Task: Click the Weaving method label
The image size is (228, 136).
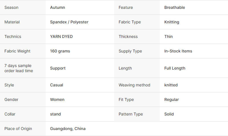Action: (x=134, y=85)
